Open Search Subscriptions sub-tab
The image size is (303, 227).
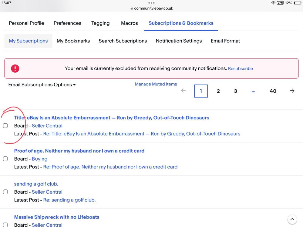pos(123,41)
